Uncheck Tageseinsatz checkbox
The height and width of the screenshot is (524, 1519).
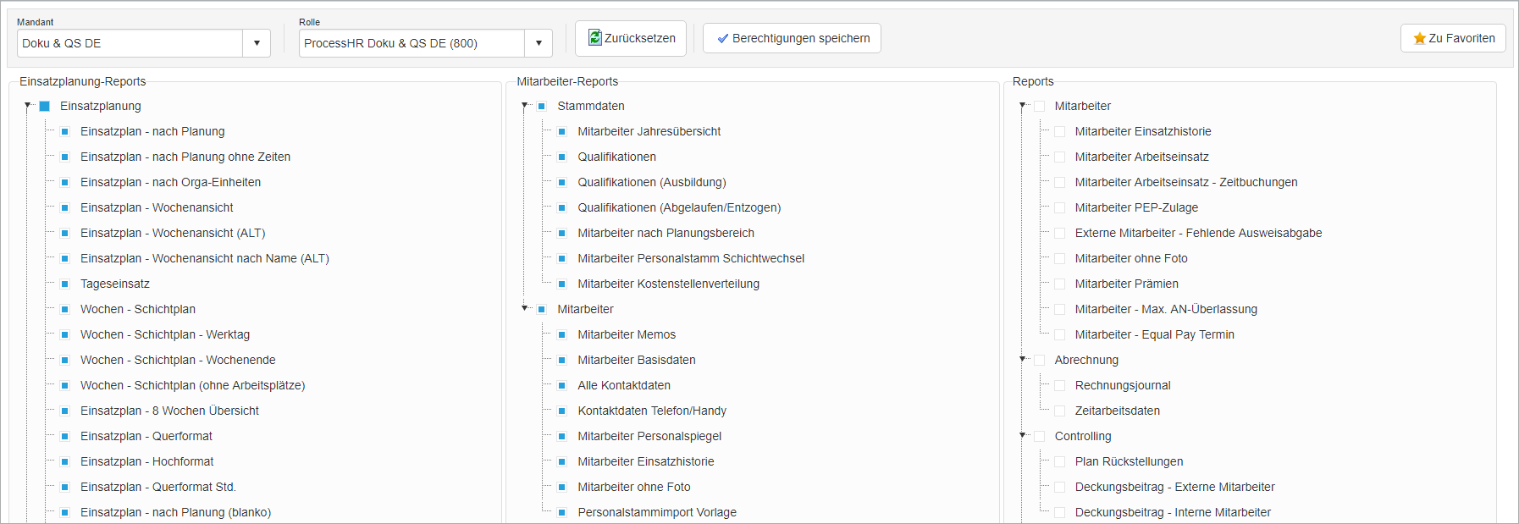tap(65, 284)
